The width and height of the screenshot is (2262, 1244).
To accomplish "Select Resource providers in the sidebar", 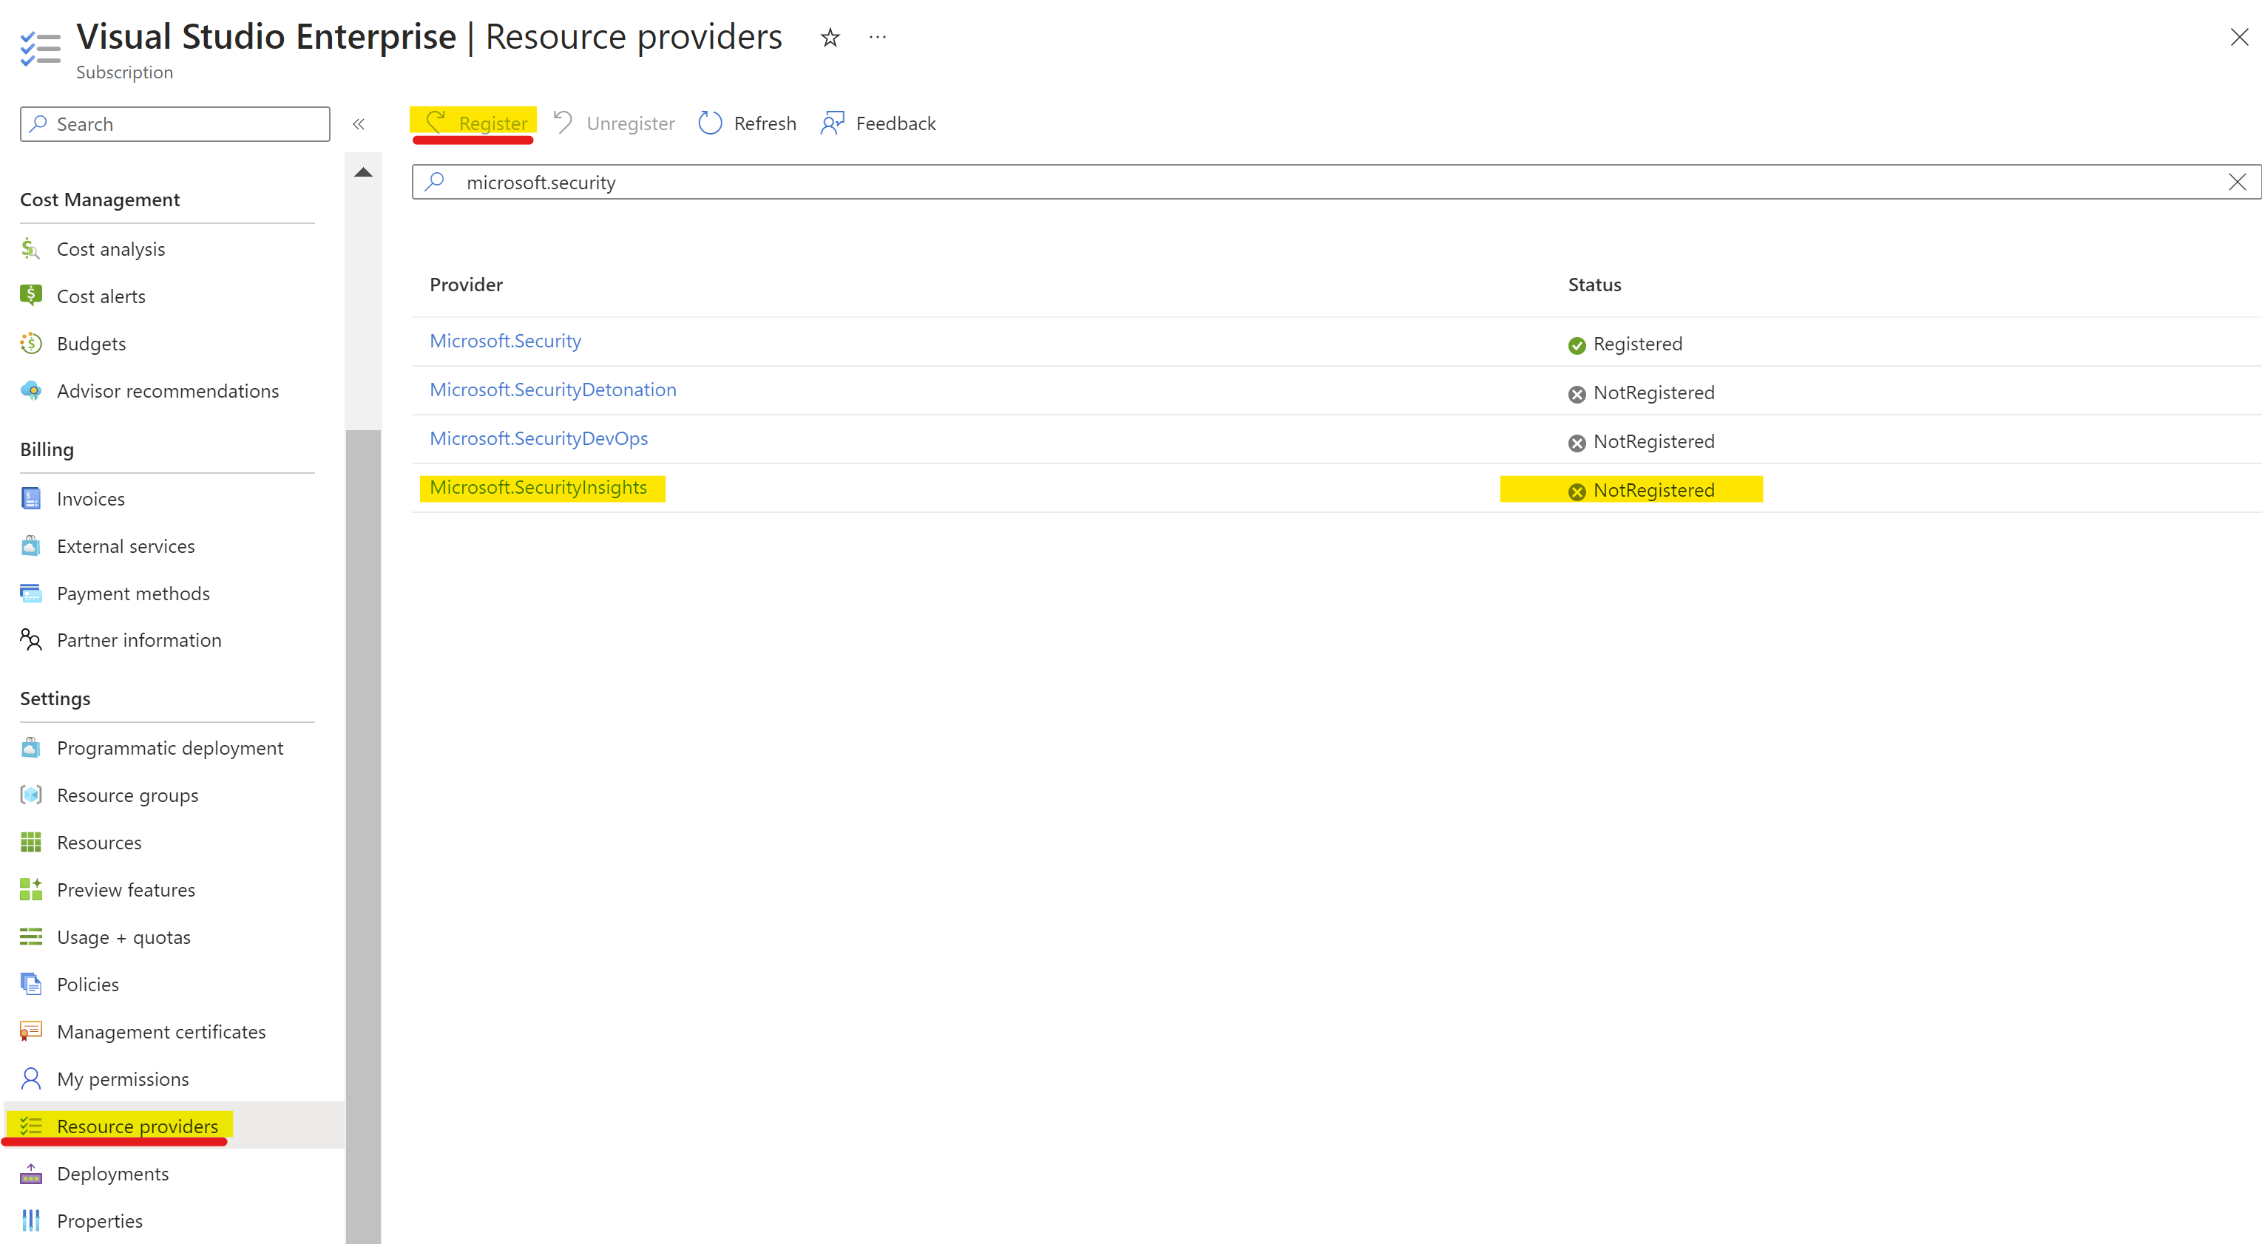I will (x=137, y=1127).
